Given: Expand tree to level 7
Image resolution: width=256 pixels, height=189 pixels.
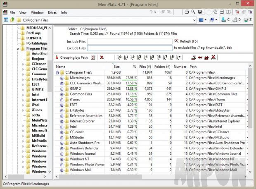Looking at the screenshot, I should point(165,57).
